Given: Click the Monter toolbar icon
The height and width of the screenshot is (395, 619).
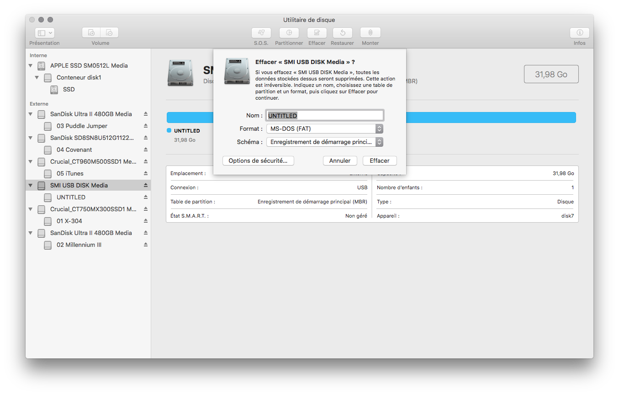Looking at the screenshot, I should pyautogui.click(x=370, y=33).
